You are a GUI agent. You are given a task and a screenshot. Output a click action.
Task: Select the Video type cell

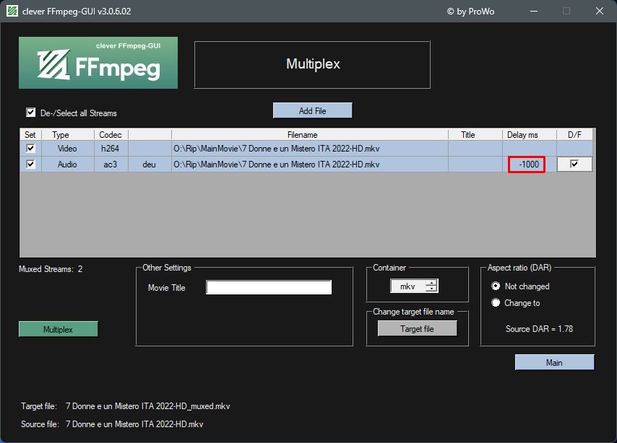click(x=68, y=149)
